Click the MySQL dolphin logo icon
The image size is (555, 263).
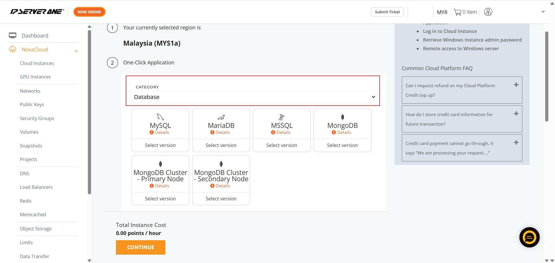[x=160, y=117]
